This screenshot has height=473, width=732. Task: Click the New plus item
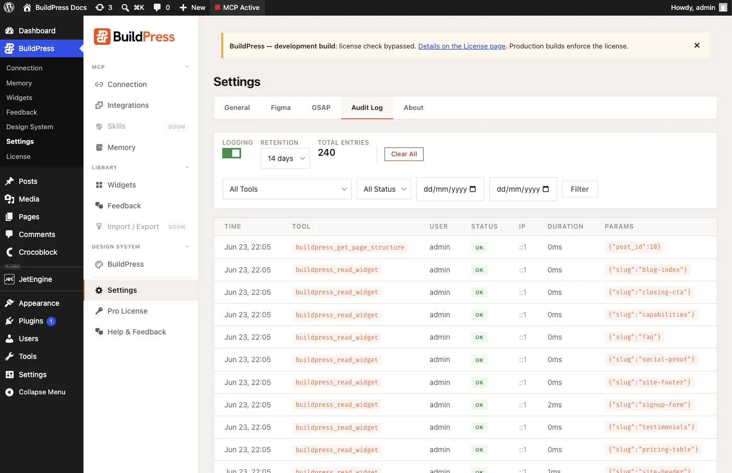(x=192, y=7)
